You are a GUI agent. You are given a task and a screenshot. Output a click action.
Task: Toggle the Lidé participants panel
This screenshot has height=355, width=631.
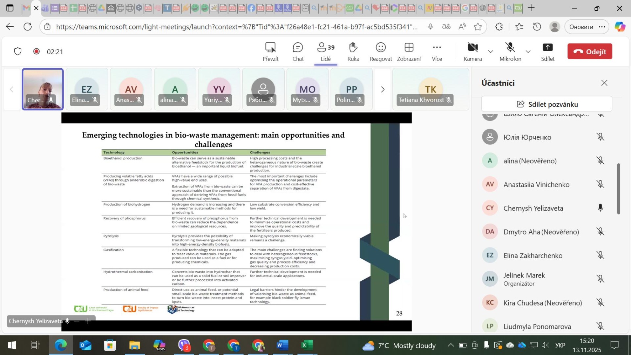325,52
